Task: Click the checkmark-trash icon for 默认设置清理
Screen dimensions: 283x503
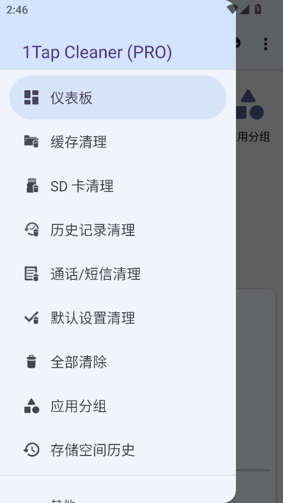Action: pyautogui.click(x=32, y=318)
